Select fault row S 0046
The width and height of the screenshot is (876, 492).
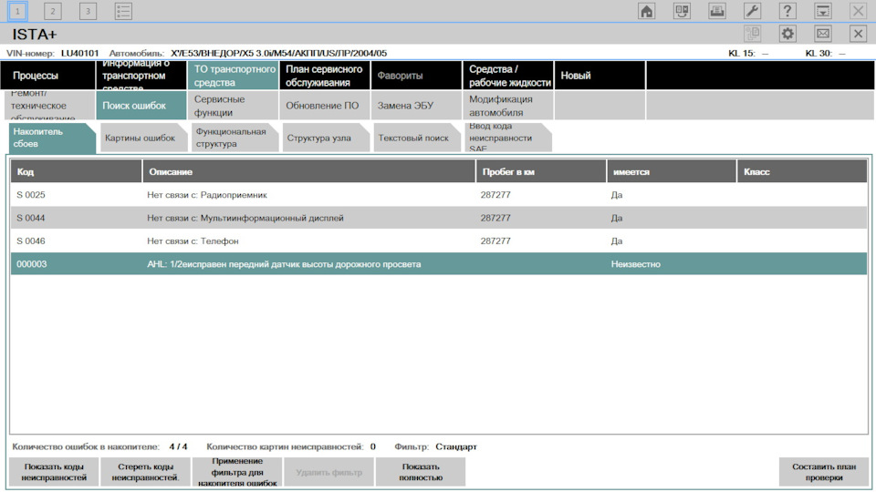point(439,241)
